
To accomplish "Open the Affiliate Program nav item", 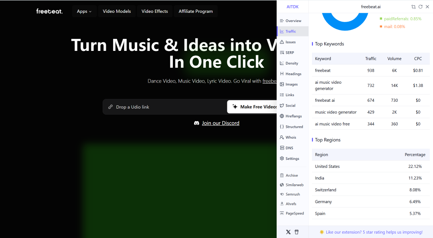I will (196, 11).
